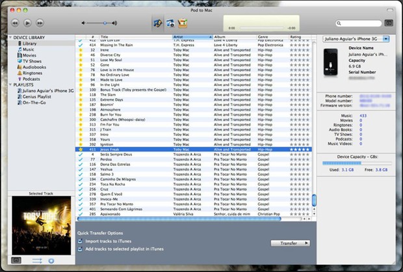Click the Transfer button
Image resolution: width=403 pixels, height=272 pixels.
tap(291, 243)
